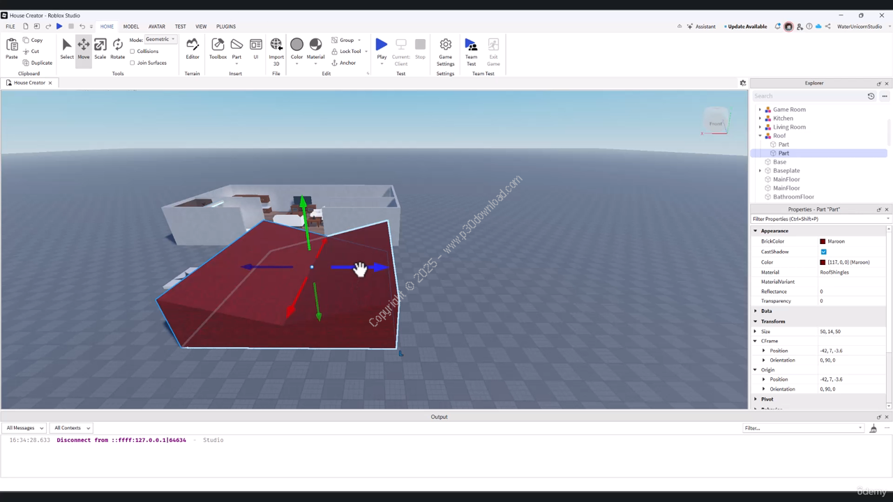Click the user avatar icon
The width and height of the screenshot is (893, 502).
pyautogui.click(x=789, y=26)
